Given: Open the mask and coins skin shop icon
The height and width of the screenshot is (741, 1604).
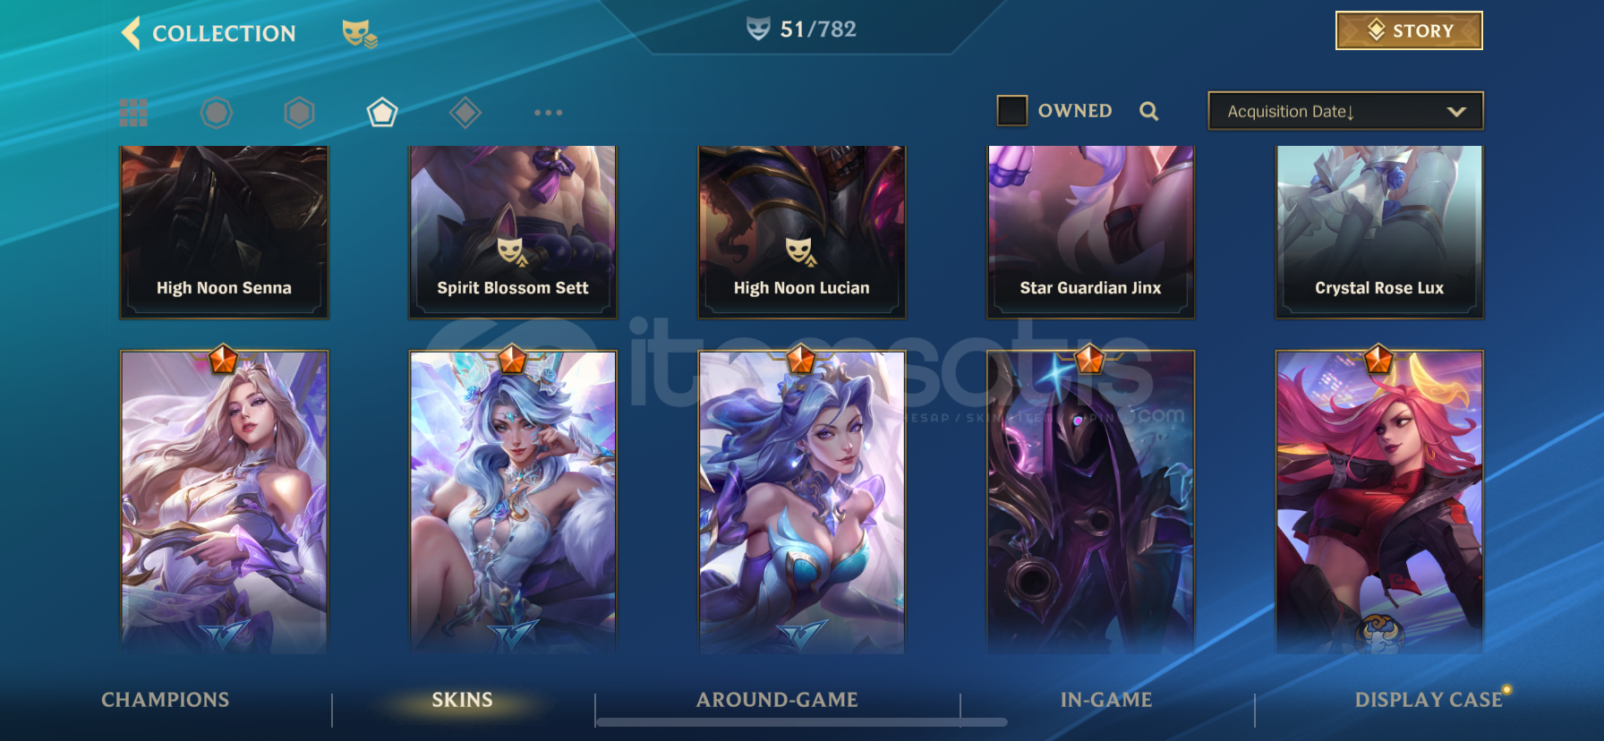Looking at the screenshot, I should 359,34.
